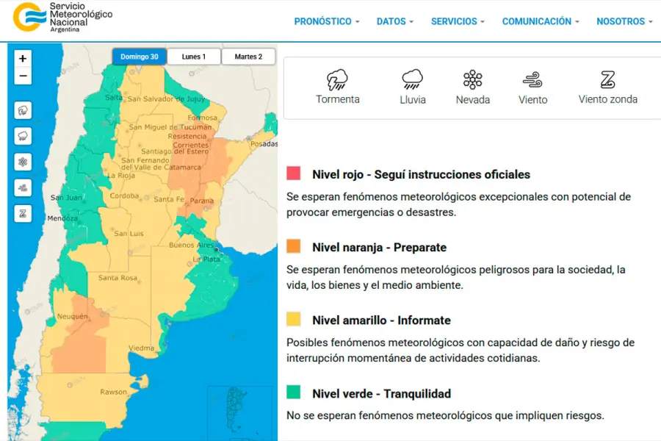661x441 pixels.
Task: Click the Comunicación navigation item
Action: (541, 22)
